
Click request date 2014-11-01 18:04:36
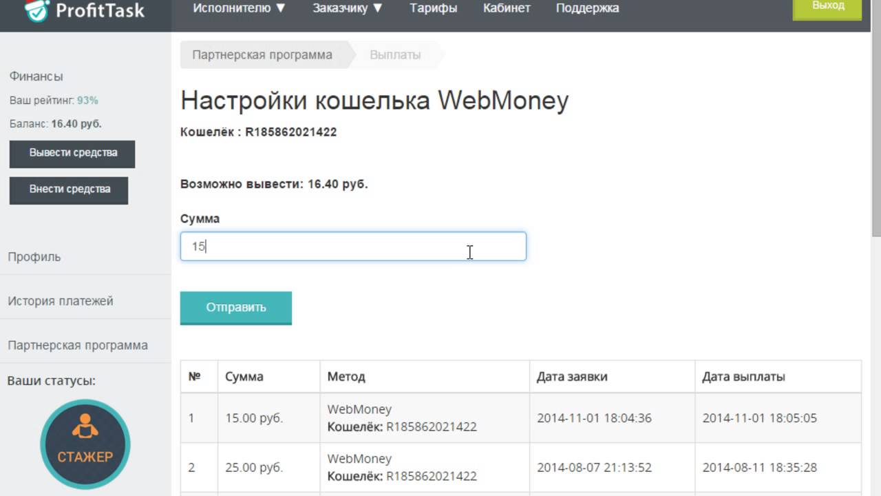pos(594,418)
